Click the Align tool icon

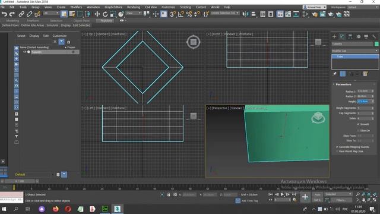tap(254, 14)
